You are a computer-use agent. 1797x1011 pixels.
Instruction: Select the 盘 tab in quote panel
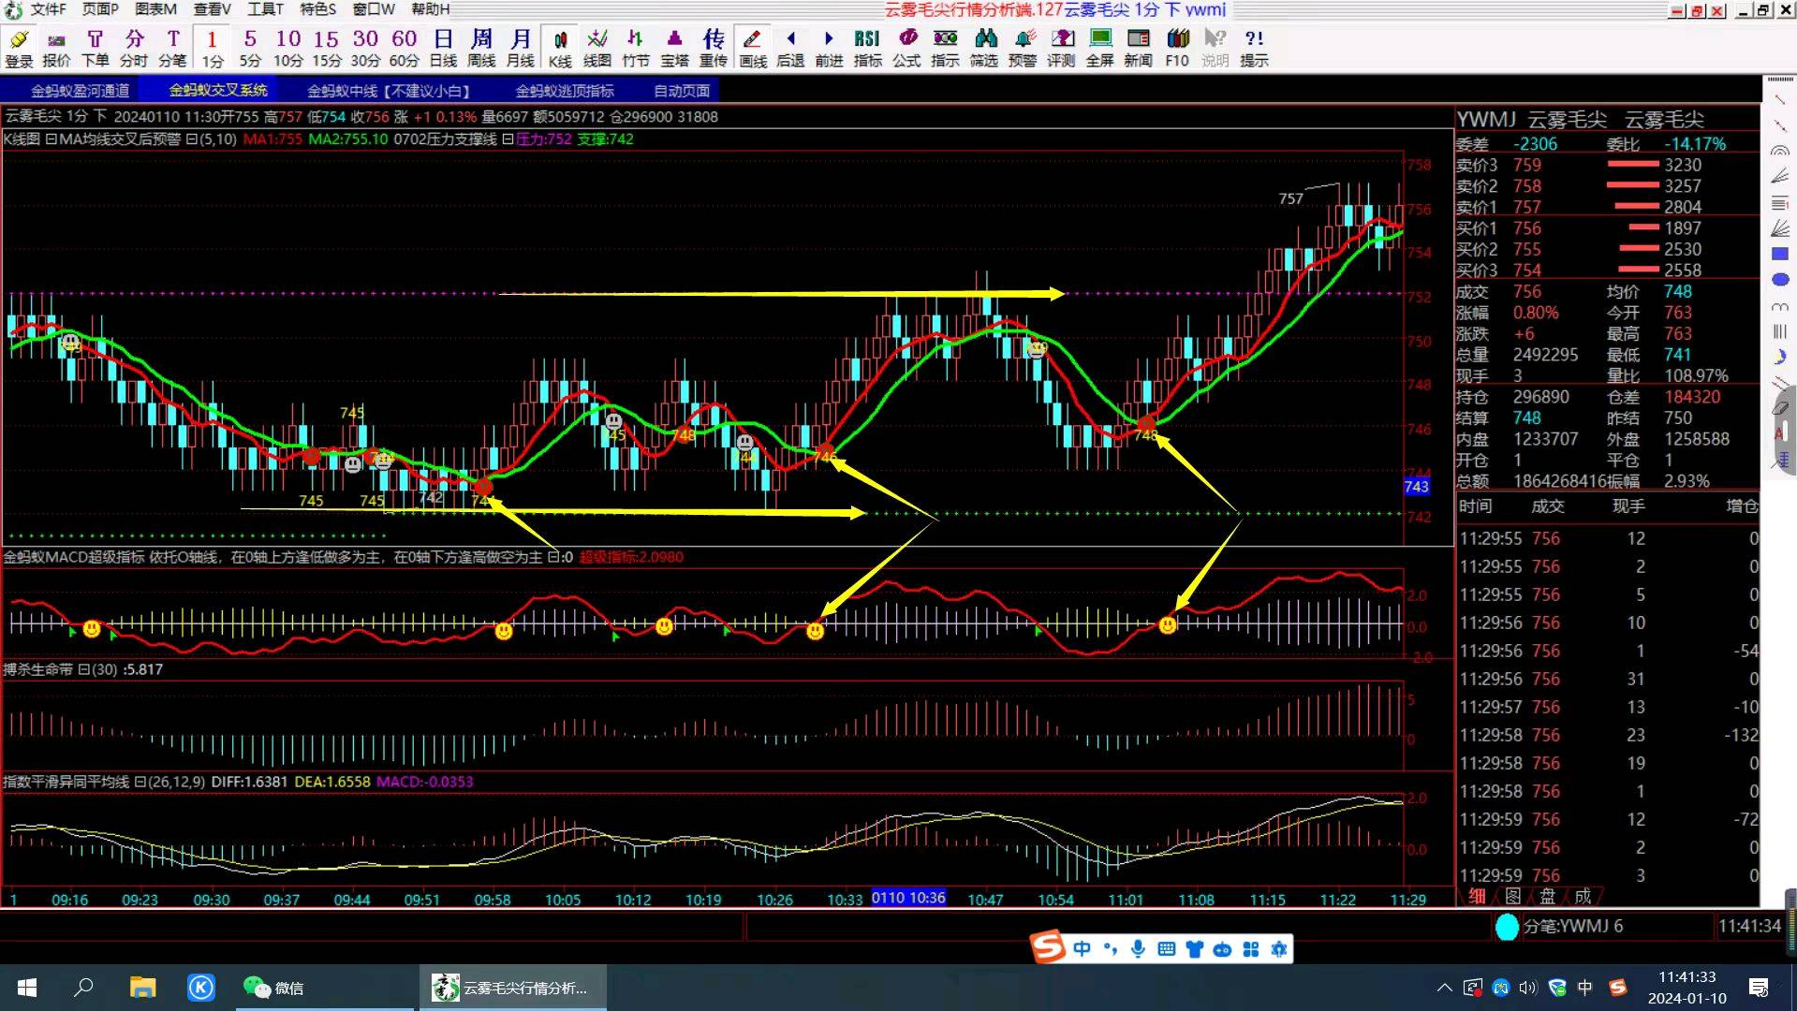[x=1547, y=896]
